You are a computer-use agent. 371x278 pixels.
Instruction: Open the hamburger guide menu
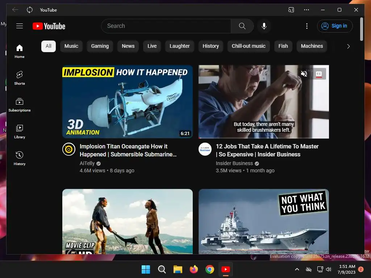point(20,26)
